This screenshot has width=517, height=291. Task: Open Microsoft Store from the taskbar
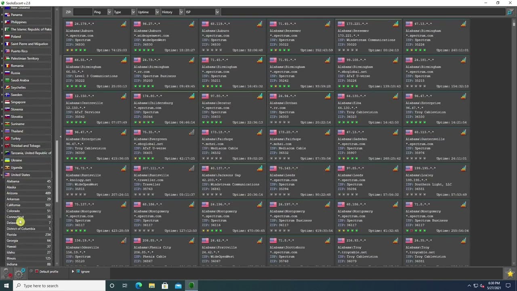pos(165,286)
